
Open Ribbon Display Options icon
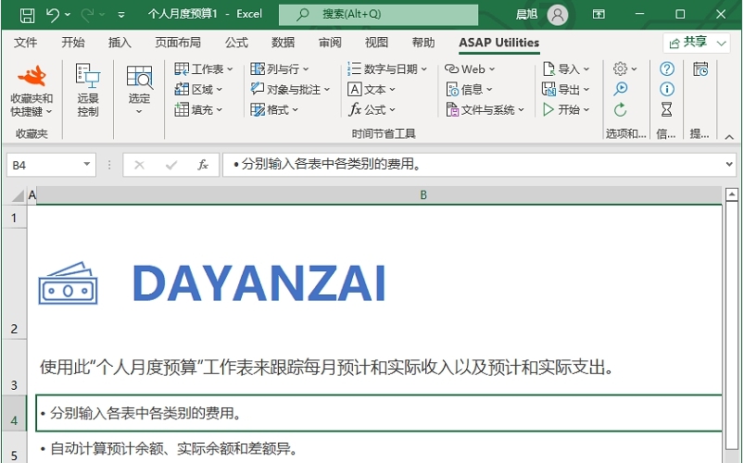(599, 14)
